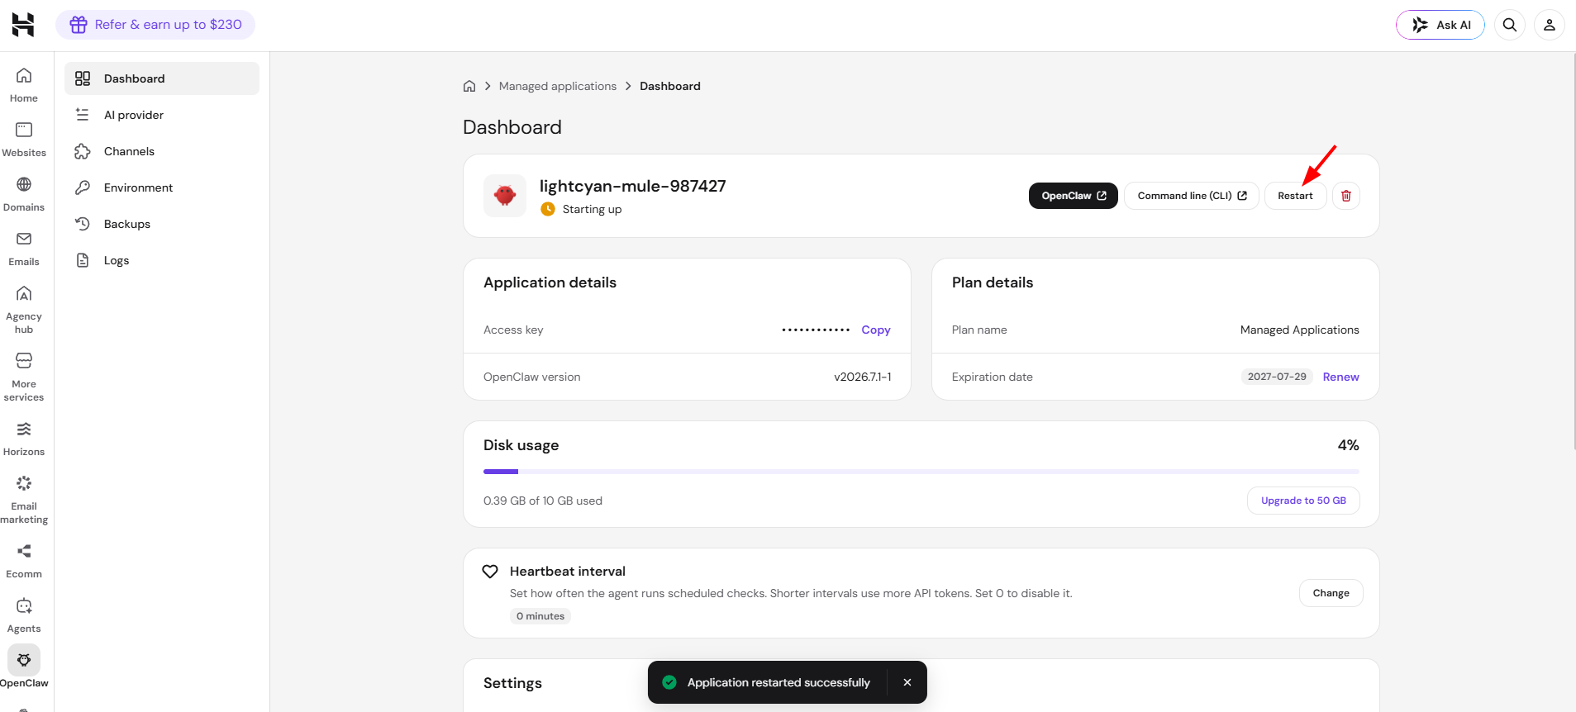Click the expiration date 2027-07-29
Viewport: 1576px width, 712px height.
1277,377
